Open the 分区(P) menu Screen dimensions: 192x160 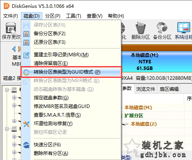click(53, 16)
